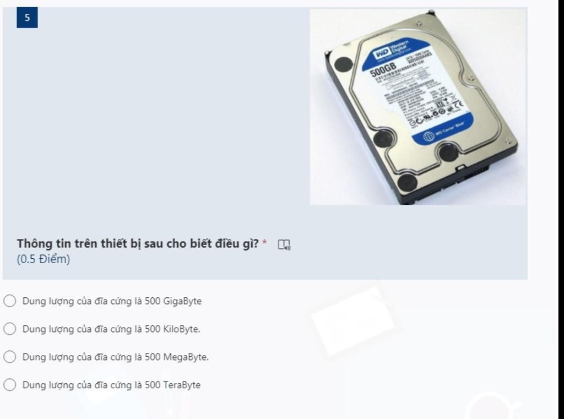Click the red required asterisk
564x419 pixels.
click(x=264, y=242)
